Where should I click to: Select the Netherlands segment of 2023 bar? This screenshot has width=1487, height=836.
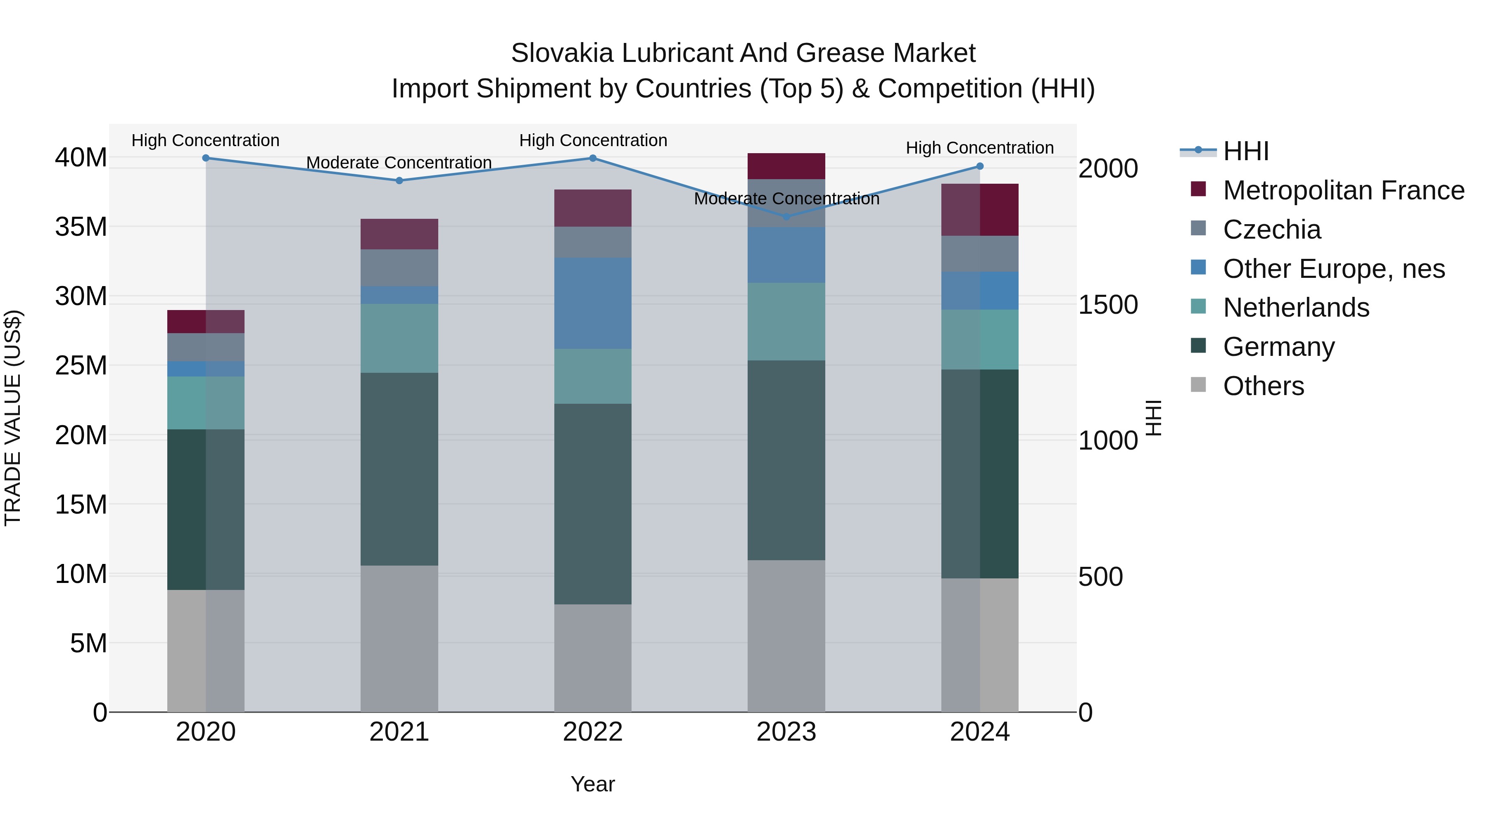786,322
